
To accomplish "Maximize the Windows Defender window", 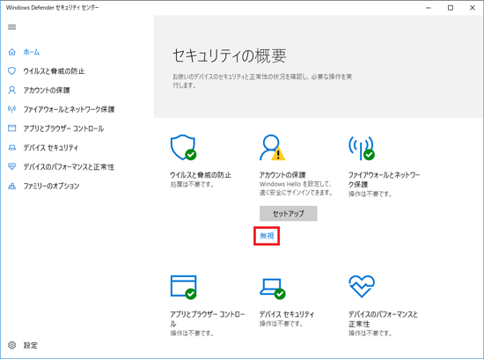I will pyautogui.click(x=451, y=8).
